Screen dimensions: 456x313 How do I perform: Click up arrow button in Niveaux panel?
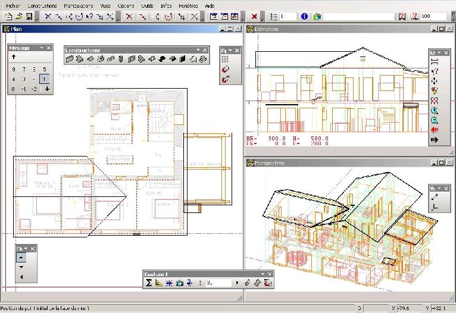click(x=13, y=58)
